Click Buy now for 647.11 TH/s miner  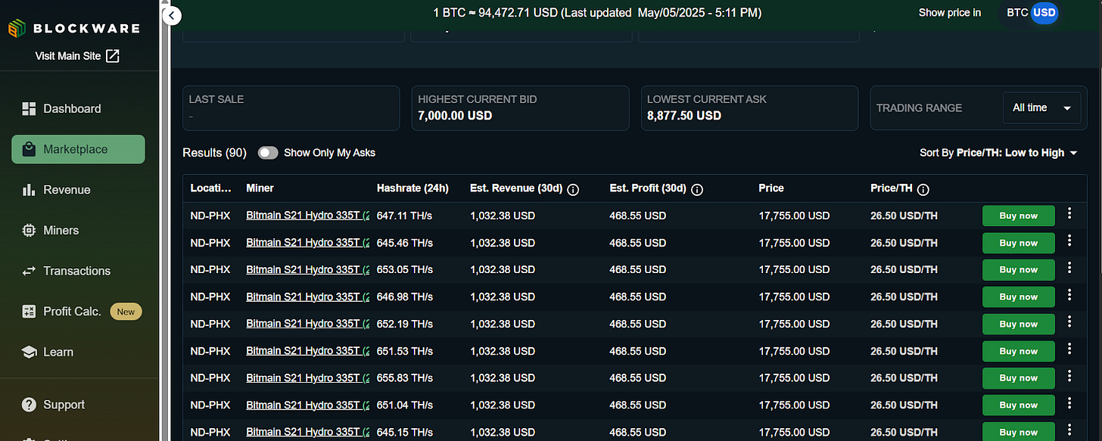(x=1018, y=216)
